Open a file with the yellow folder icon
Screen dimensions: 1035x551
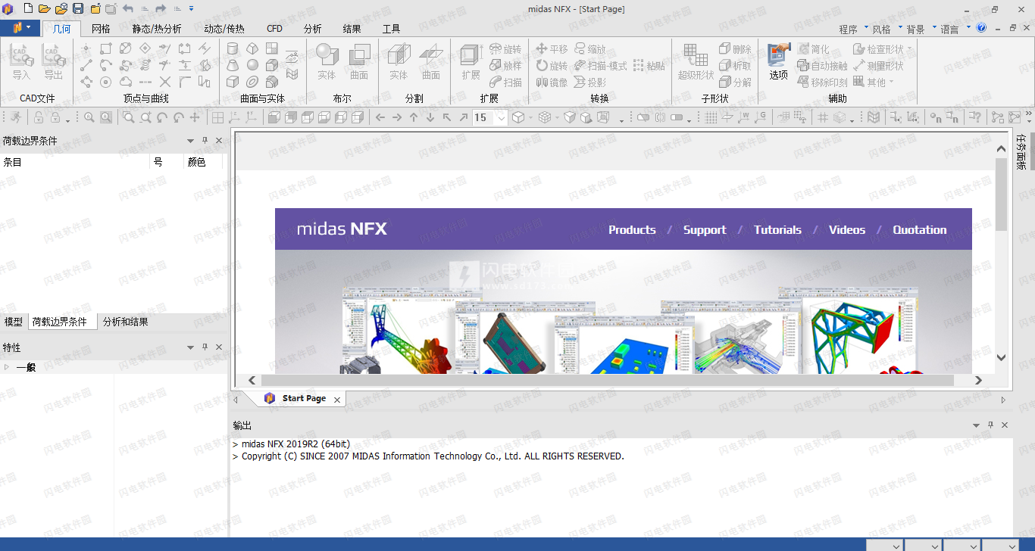pos(45,9)
